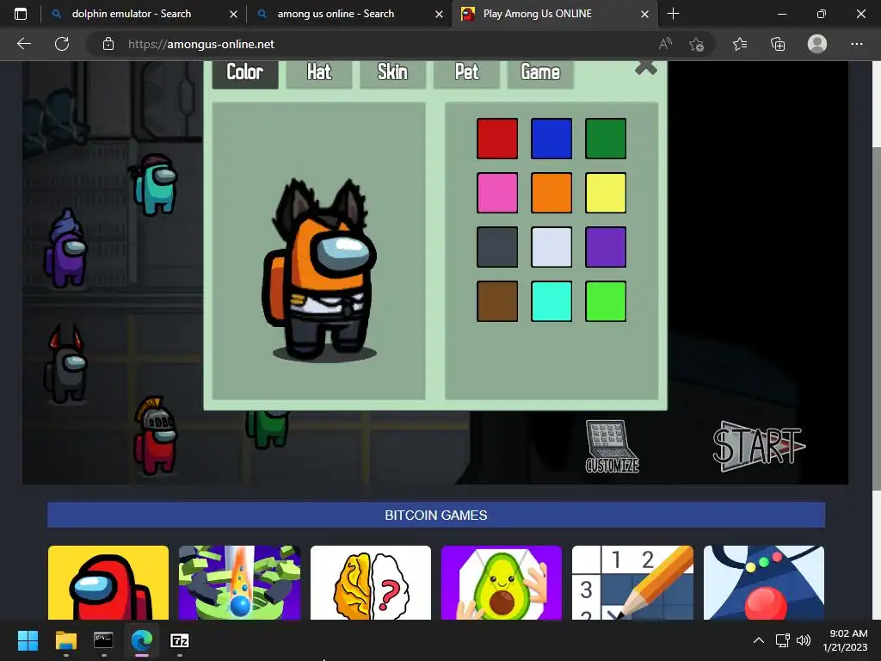Choose the yellow color swatch
This screenshot has width=881, height=661.
[x=606, y=193]
